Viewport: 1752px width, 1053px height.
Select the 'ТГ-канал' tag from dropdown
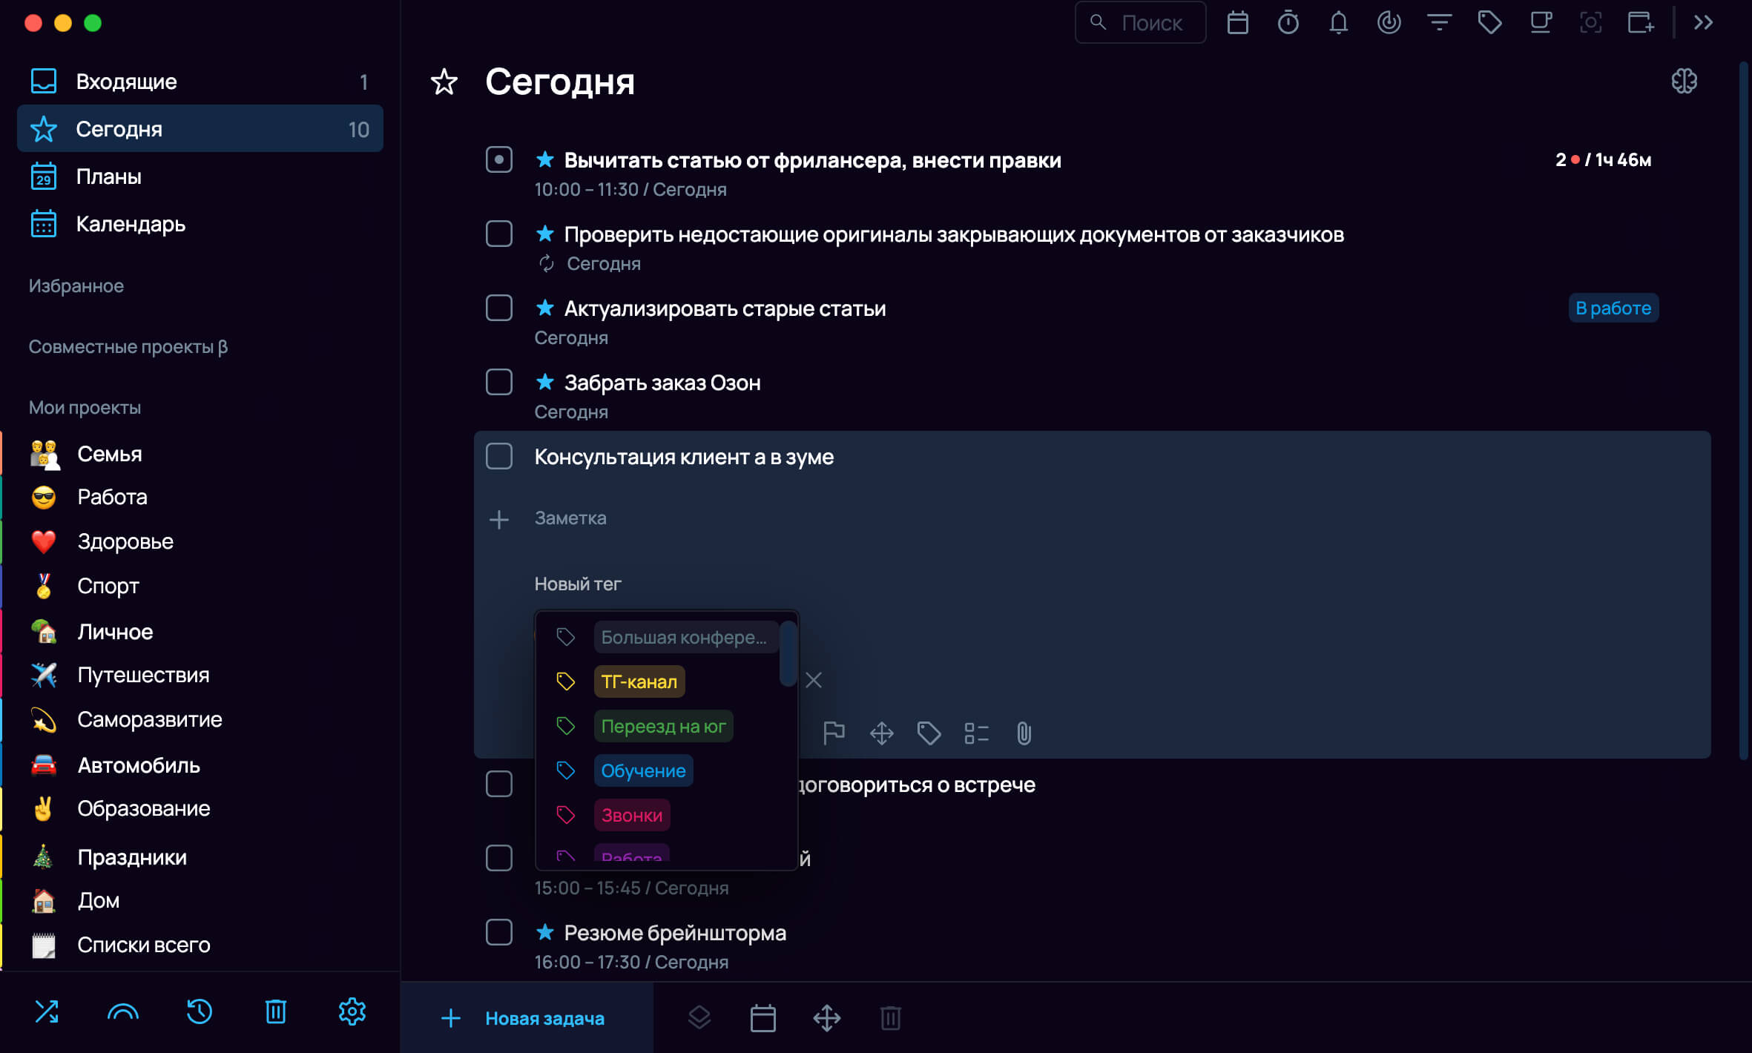coord(639,681)
